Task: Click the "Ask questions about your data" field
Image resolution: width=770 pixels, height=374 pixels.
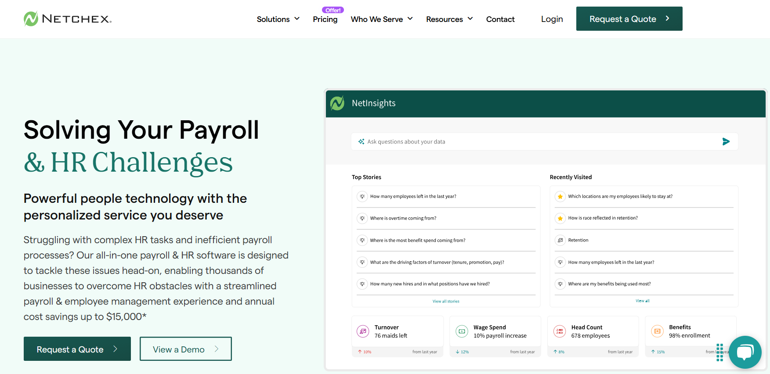Action: coord(545,141)
